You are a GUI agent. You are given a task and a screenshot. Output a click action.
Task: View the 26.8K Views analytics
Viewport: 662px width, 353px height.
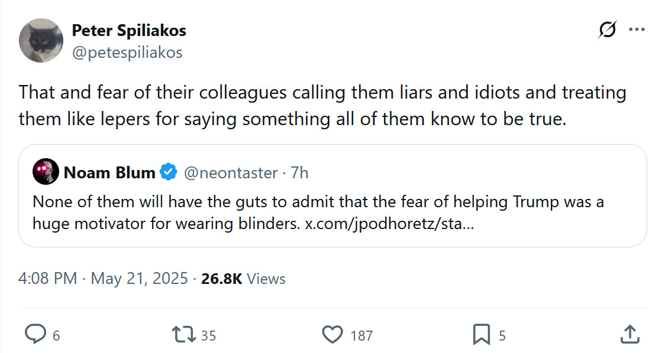coord(243,278)
